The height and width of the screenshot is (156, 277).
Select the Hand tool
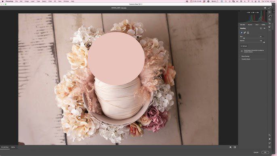270,139
